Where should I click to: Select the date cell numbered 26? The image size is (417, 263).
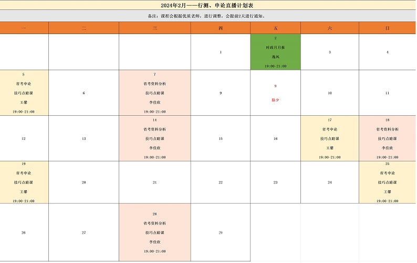pyautogui.click(x=24, y=232)
